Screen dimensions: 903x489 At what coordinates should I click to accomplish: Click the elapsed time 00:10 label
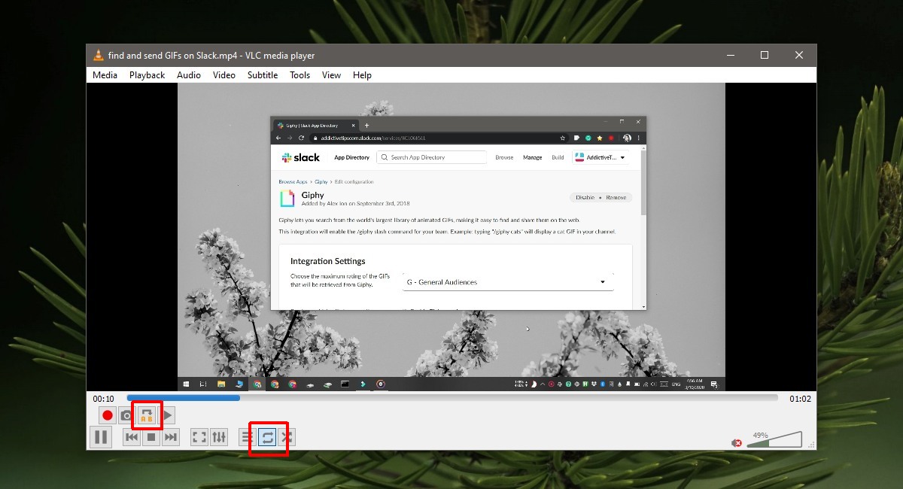pos(104,399)
